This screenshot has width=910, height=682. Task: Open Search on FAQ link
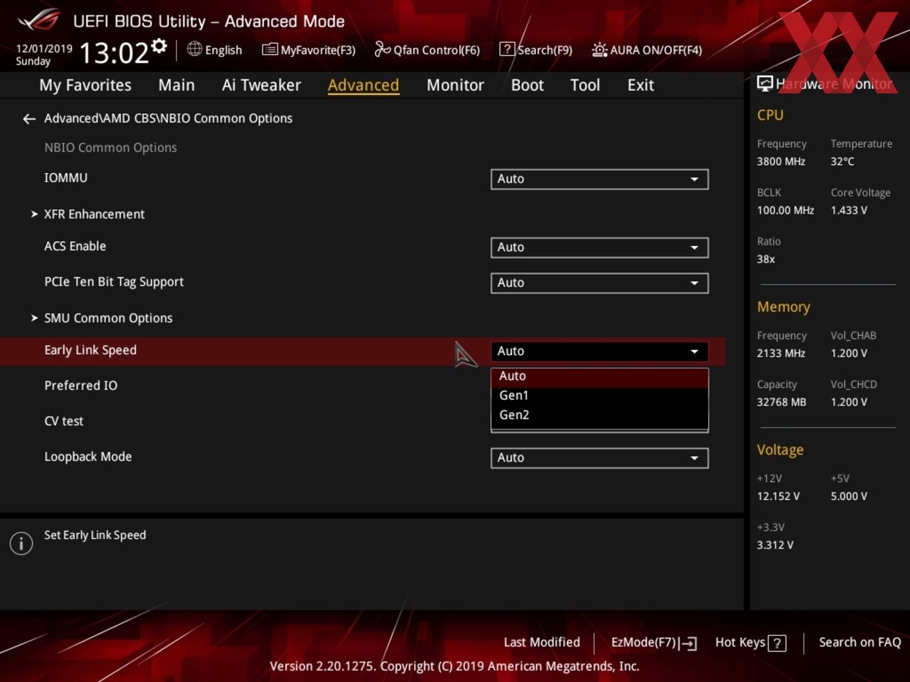coord(860,643)
